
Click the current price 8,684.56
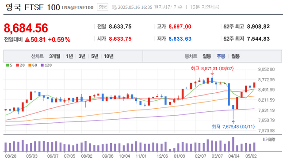26,28
